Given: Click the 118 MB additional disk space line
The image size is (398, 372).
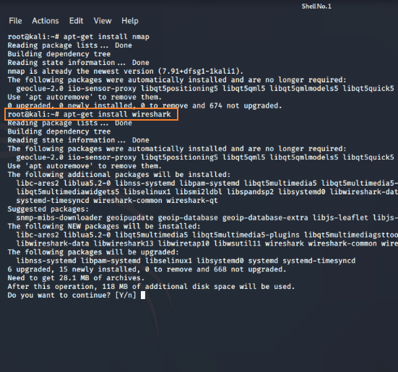Looking at the screenshot, I should (151, 287).
